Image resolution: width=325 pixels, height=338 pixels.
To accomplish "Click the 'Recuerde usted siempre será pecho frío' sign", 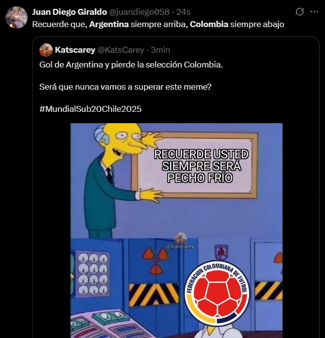I will 195,166.
